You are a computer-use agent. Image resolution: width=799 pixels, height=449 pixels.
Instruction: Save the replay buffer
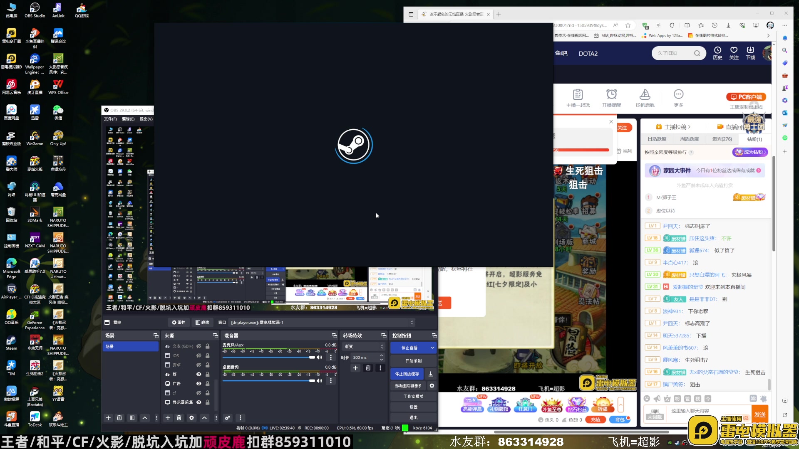(431, 374)
